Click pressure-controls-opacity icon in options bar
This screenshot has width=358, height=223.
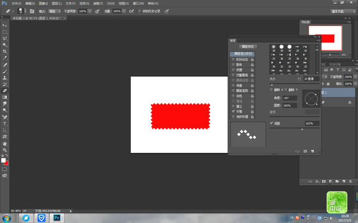coord(97,11)
